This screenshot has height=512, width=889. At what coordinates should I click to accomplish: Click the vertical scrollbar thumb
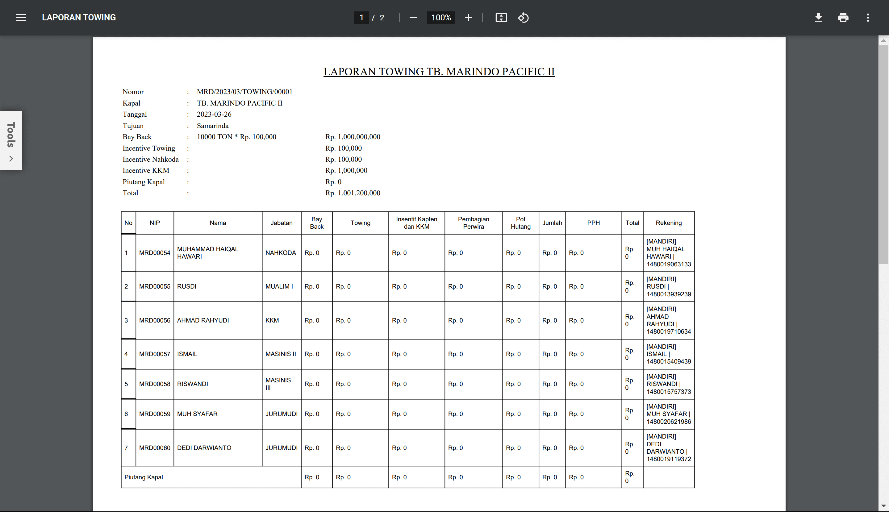pyautogui.click(x=883, y=155)
